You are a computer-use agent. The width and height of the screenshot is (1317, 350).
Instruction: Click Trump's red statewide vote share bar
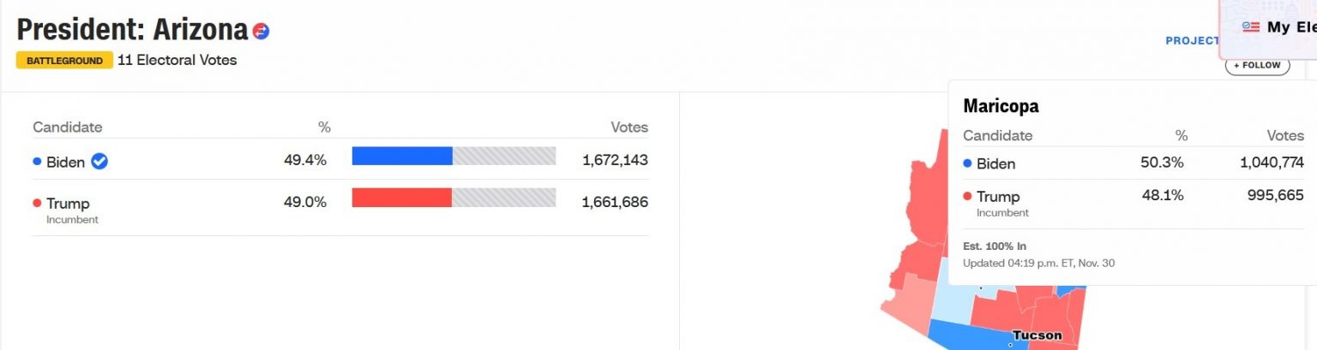coord(401,198)
